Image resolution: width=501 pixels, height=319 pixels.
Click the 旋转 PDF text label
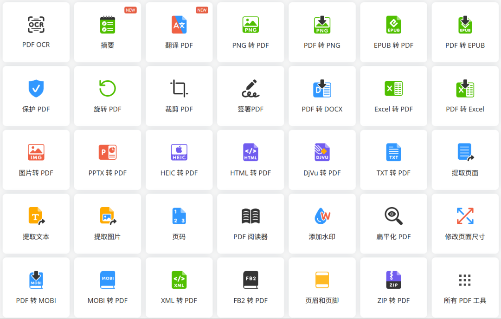click(x=107, y=109)
